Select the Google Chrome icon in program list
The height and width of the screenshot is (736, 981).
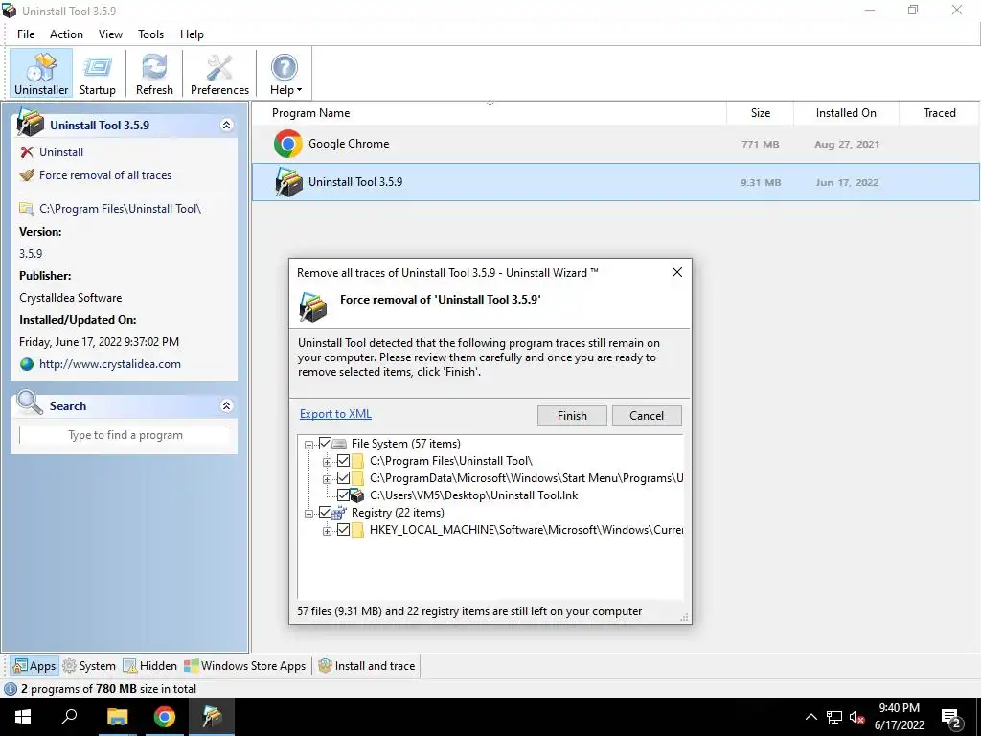(287, 144)
